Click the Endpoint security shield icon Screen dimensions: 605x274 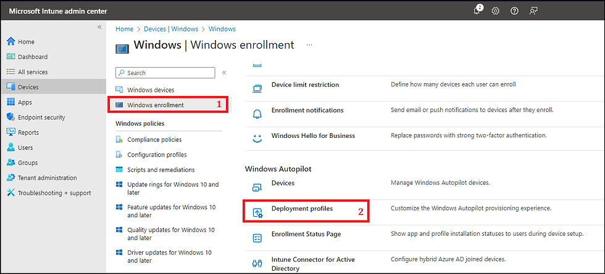click(x=11, y=118)
